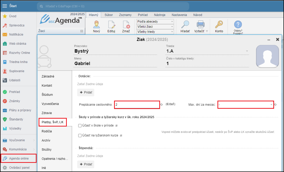Expand the Vytlačiť arrow menu
The height and width of the screenshot is (172, 284).
point(207,31)
